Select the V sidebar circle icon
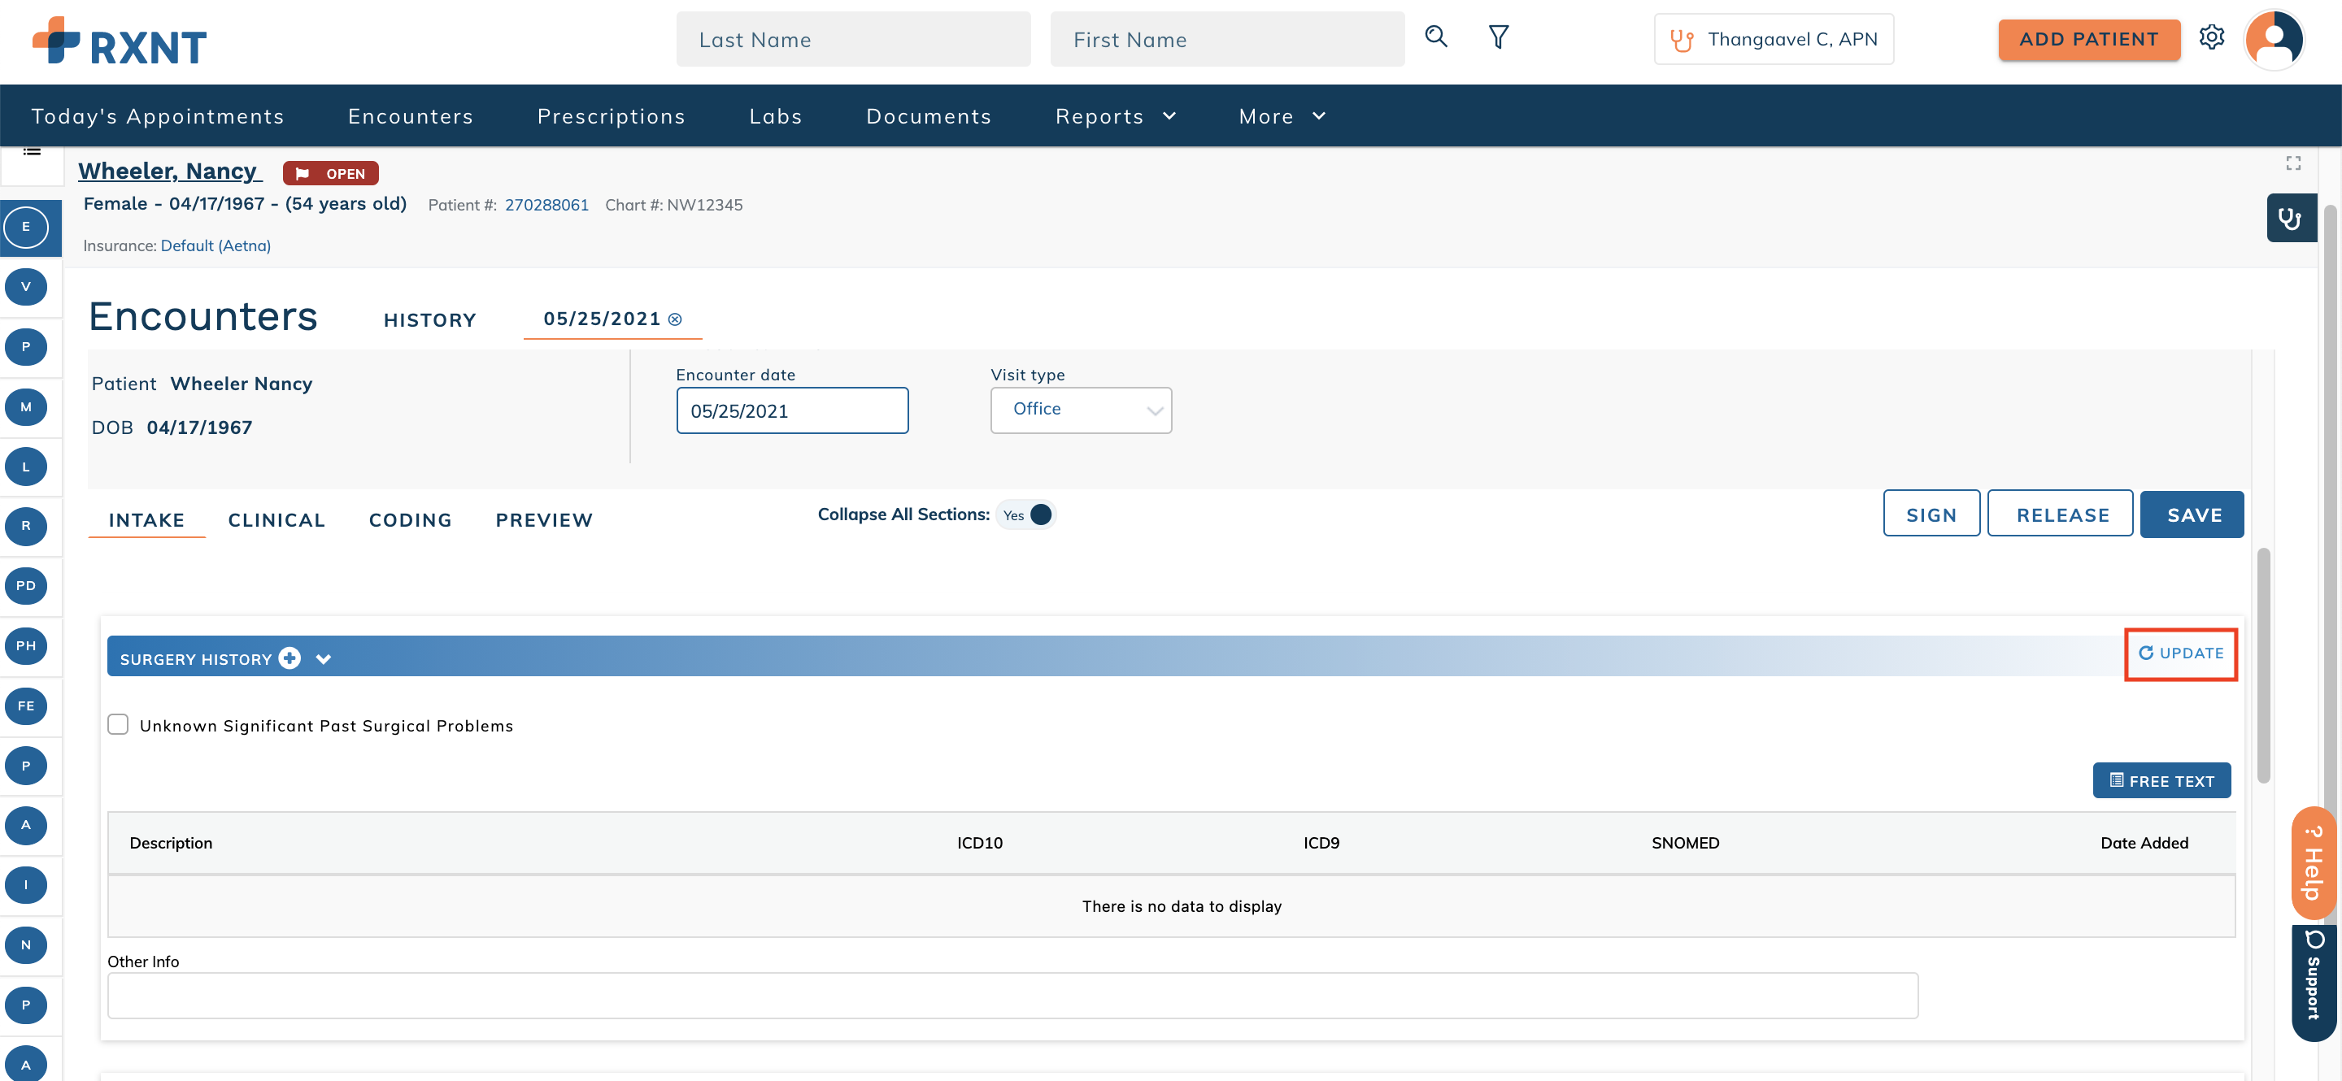This screenshot has height=1081, width=2342. [x=25, y=286]
